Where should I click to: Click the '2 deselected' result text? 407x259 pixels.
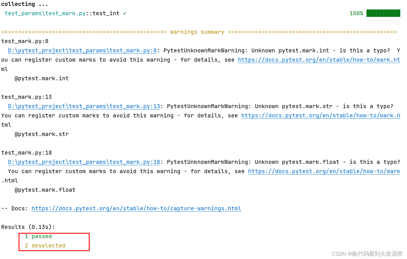click(45, 246)
